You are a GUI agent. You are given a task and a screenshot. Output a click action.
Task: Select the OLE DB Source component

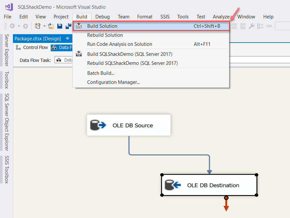pos(129,125)
